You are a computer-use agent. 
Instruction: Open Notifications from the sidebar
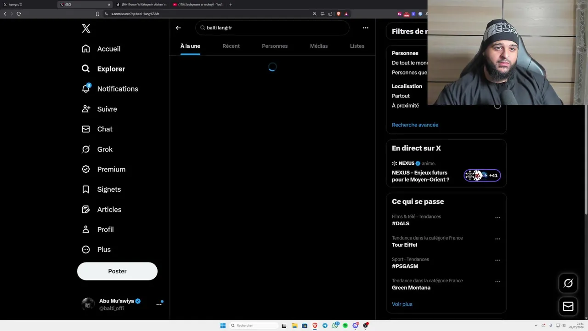tap(110, 89)
